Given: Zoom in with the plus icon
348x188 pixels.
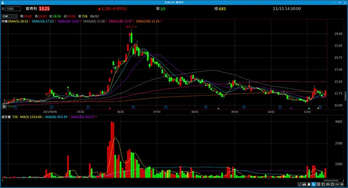Looking at the screenshot, I should click(x=342, y=184).
